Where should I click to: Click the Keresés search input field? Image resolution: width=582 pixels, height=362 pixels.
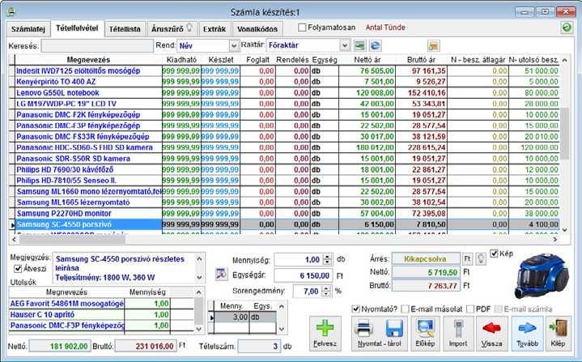point(97,46)
